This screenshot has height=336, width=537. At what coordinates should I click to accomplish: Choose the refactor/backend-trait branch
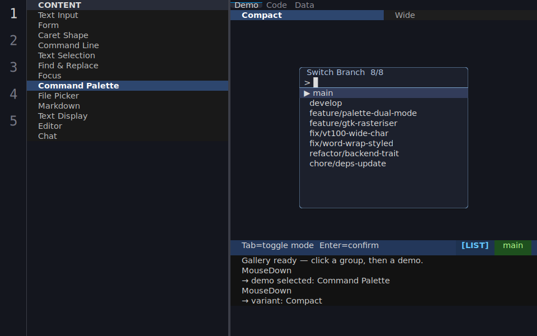(x=384, y=153)
